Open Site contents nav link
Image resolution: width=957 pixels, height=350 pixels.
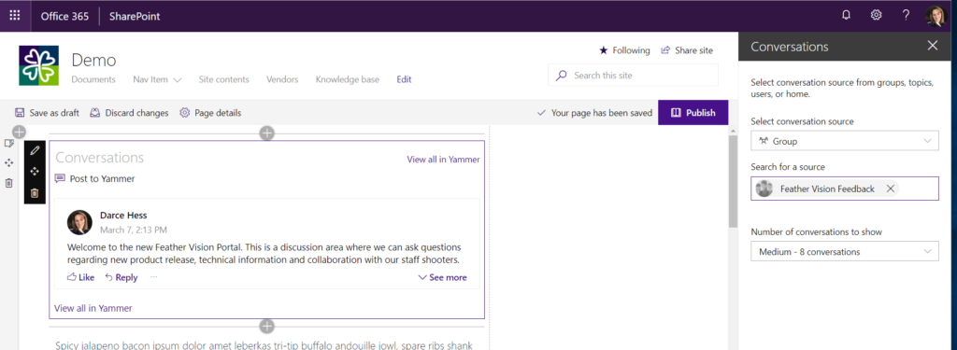(x=224, y=79)
